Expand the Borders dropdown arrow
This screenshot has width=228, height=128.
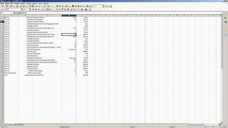tap(80, 9)
